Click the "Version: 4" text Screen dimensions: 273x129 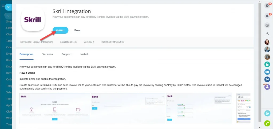point(89,42)
